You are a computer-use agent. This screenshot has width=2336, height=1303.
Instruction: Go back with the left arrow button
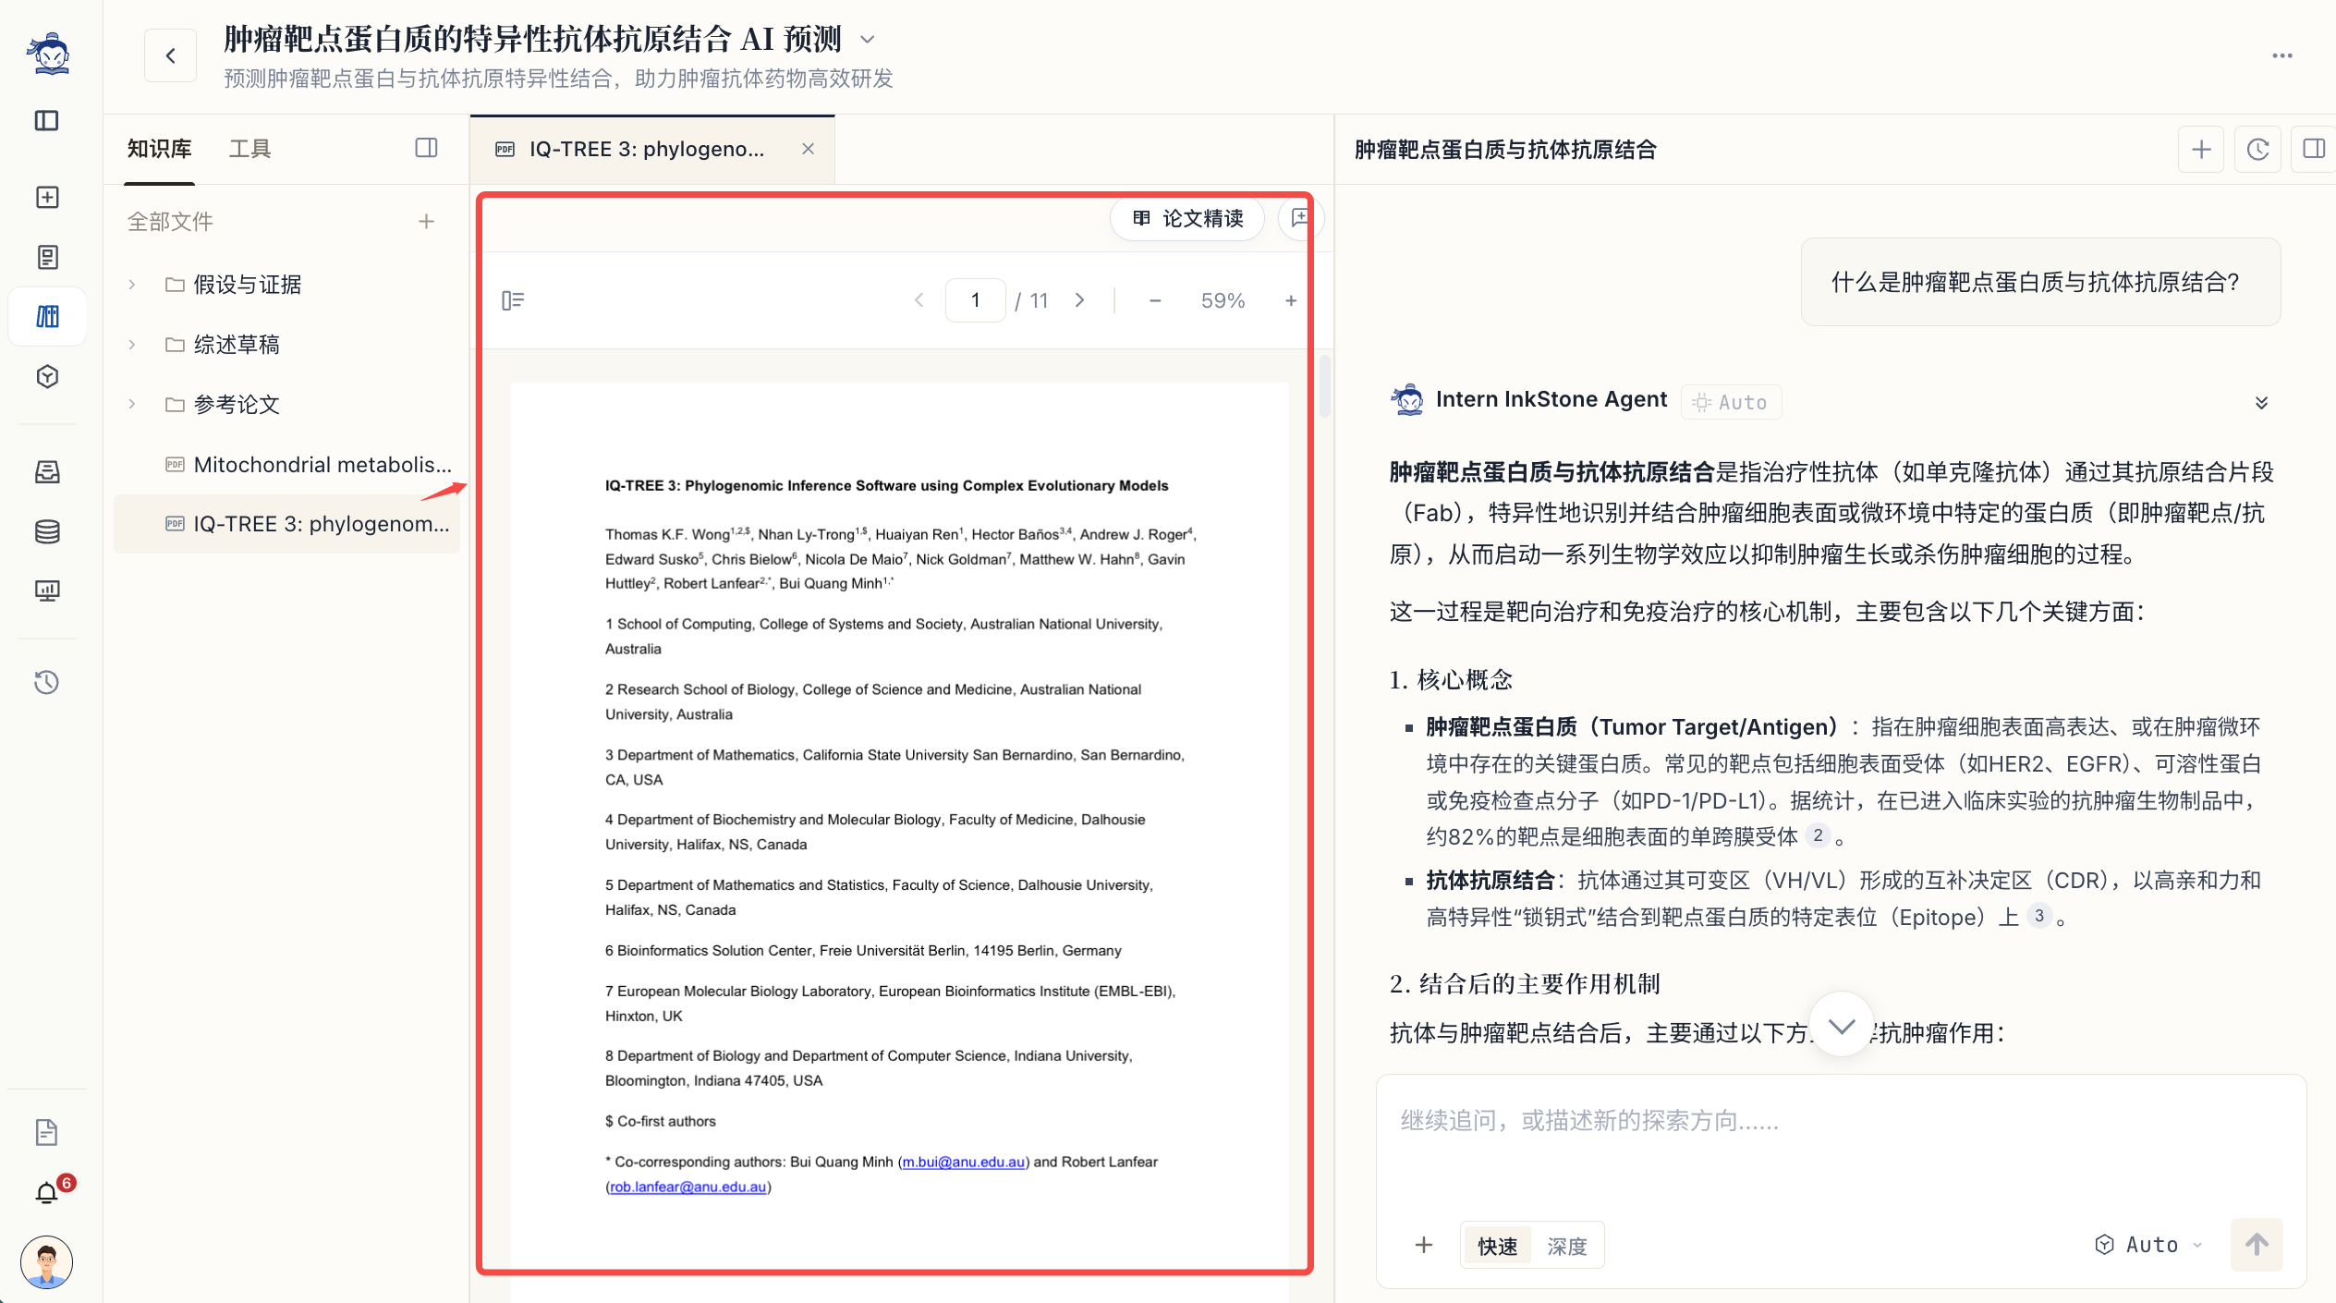[x=170, y=55]
